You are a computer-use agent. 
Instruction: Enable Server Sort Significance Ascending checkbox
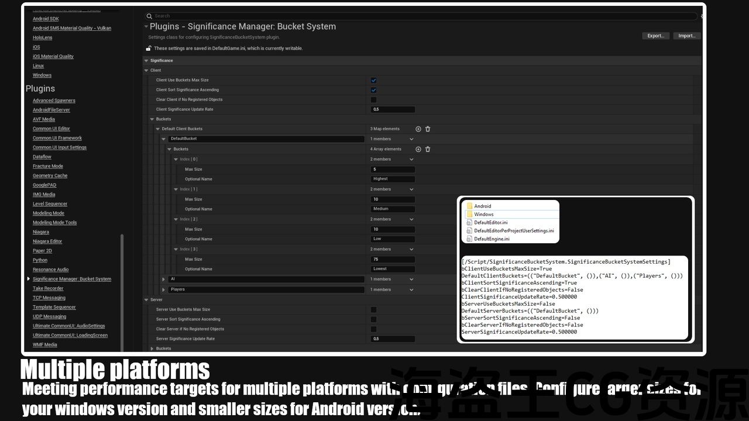tap(373, 319)
